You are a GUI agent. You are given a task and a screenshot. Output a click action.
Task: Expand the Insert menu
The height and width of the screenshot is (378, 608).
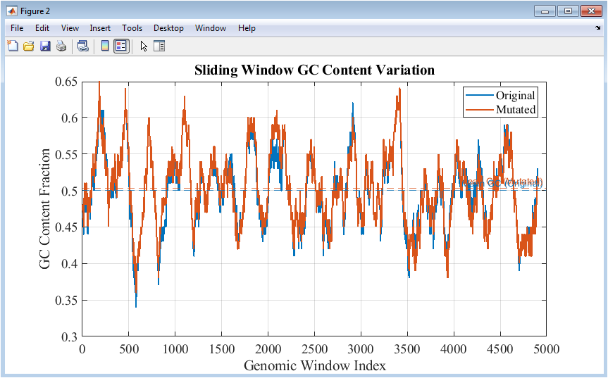tap(100, 28)
